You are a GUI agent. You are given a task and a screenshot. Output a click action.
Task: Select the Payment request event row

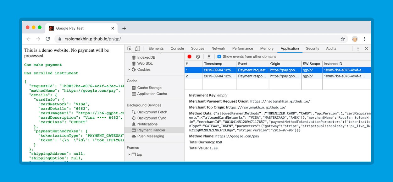point(278,70)
